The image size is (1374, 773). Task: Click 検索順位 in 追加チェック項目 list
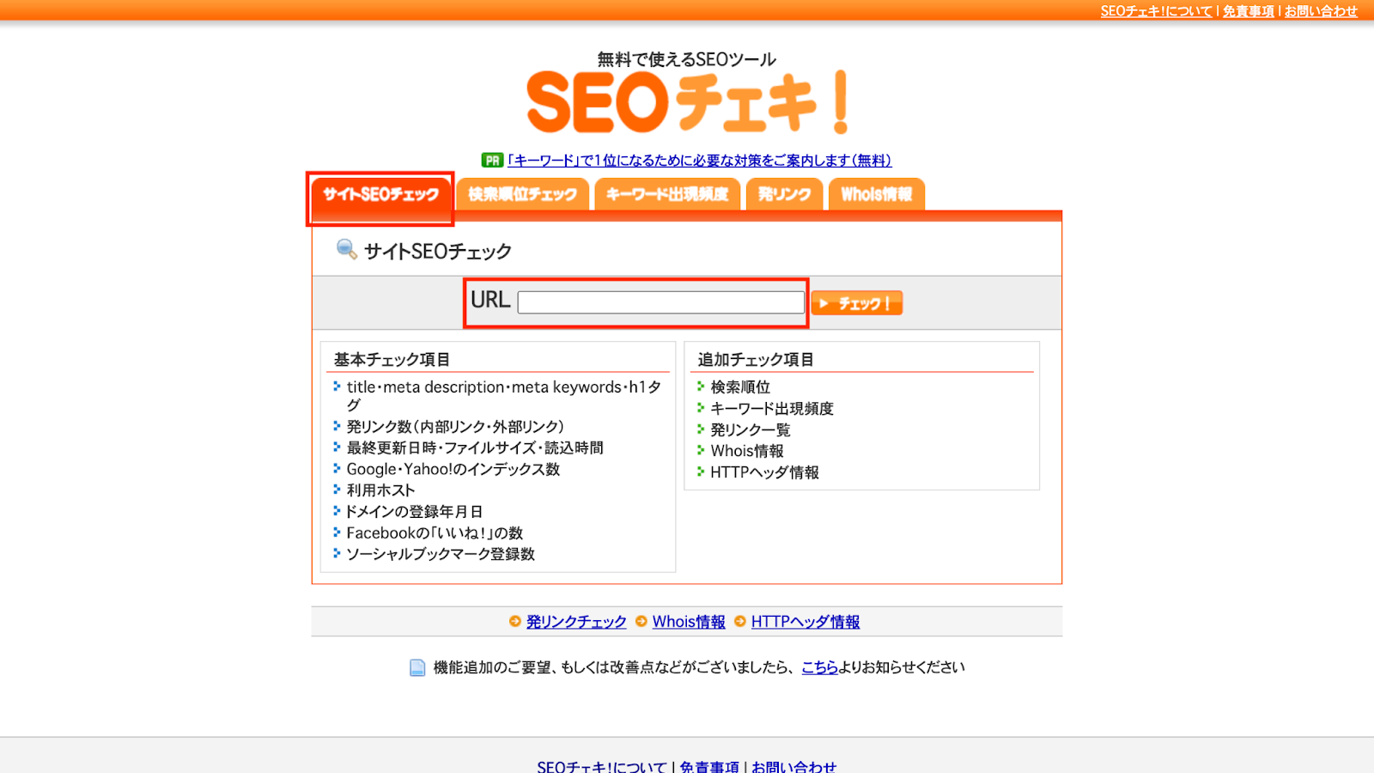click(740, 387)
